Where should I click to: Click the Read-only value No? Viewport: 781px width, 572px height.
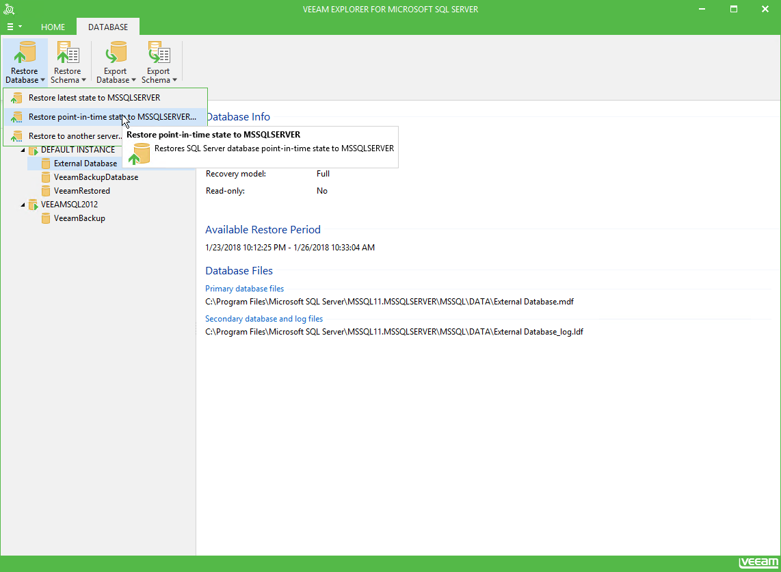click(x=321, y=191)
